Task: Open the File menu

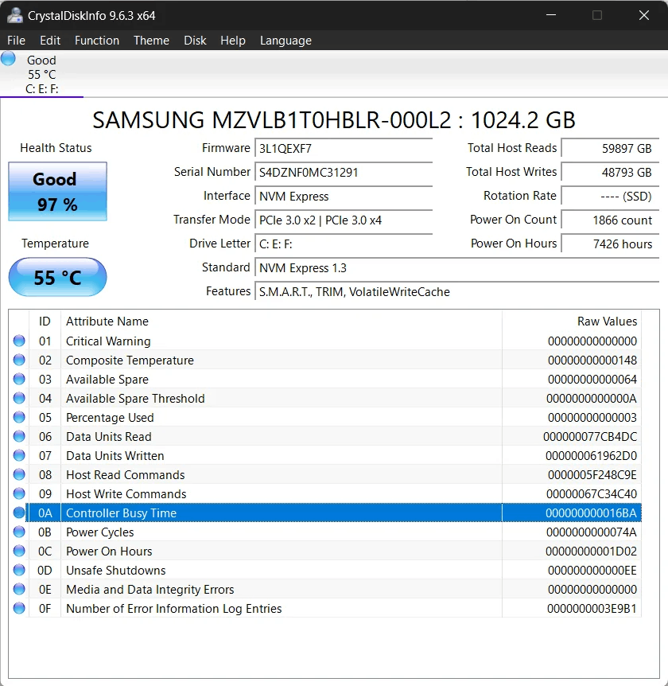Action: pos(16,41)
